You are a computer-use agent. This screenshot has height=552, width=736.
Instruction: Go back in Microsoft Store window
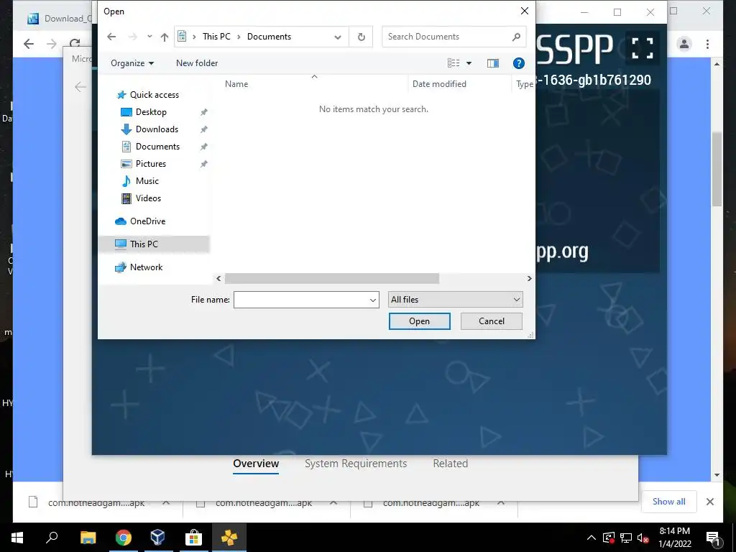(x=80, y=87)
